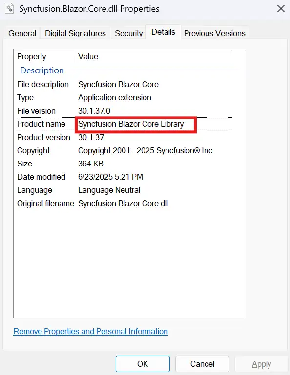290x375 pixels.
Task: Select the 364 KB size value
Action: 91,164
